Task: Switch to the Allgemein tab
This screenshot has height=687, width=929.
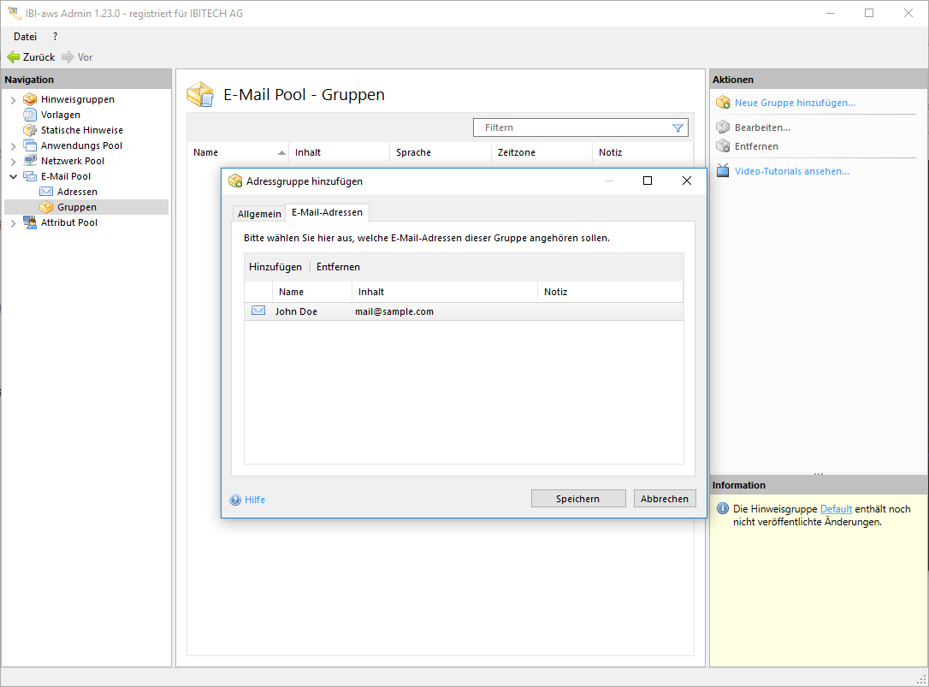Action: coord(259,214)
